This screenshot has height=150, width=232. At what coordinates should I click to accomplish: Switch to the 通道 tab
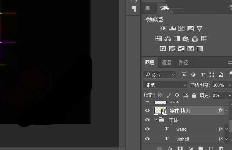click(166, 63)
